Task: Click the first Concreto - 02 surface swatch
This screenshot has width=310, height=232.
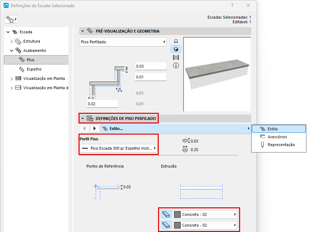Action: click(177, 214)
